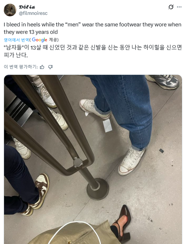Open the @filmnoiresc handle link
The width and height of the screenshot is (186, 244).
(33, 13)
